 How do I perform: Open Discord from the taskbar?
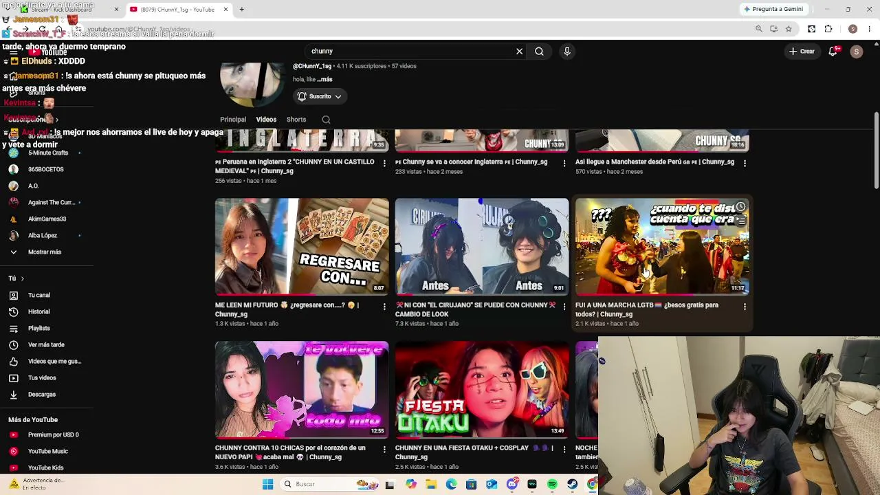[511, 484]
